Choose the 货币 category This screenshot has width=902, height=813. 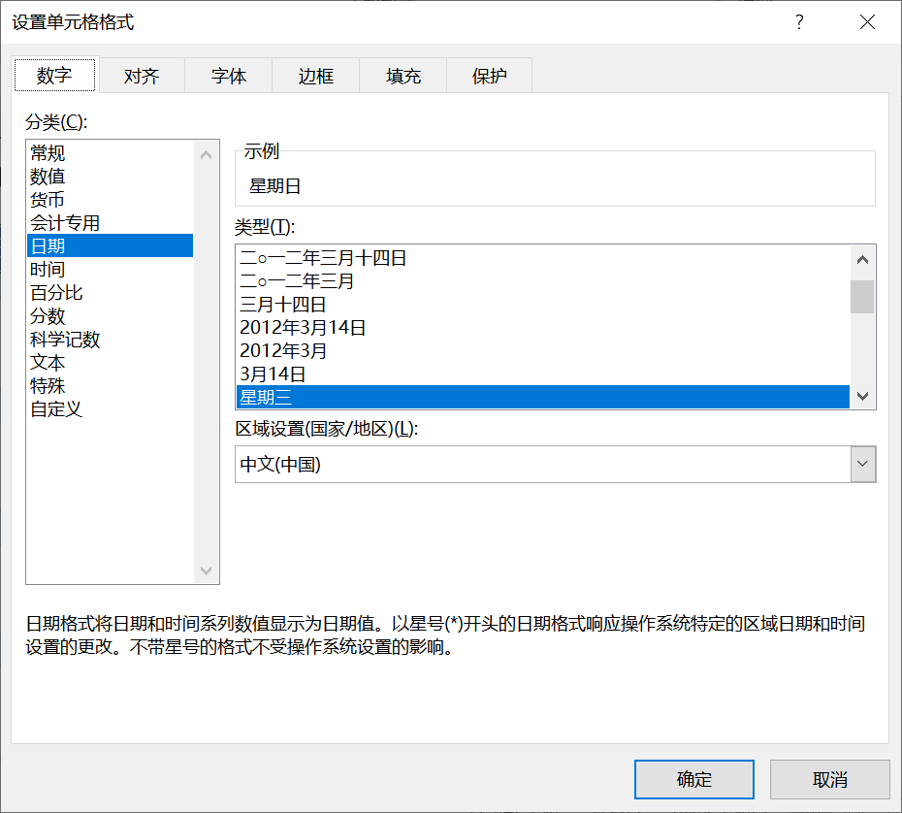(x=110, y=199)
